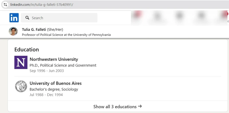Image resolution: width=229 pixels, height=113 pixels.
Task: Open the University of Buenos Aires seal
Action: pyautogui.click(x=21, y=86)
